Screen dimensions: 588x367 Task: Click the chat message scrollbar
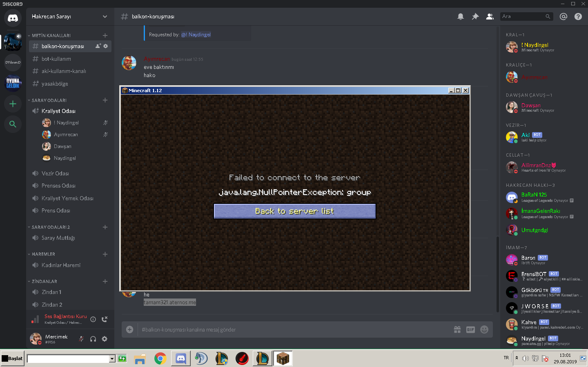(x=498, y=274)
